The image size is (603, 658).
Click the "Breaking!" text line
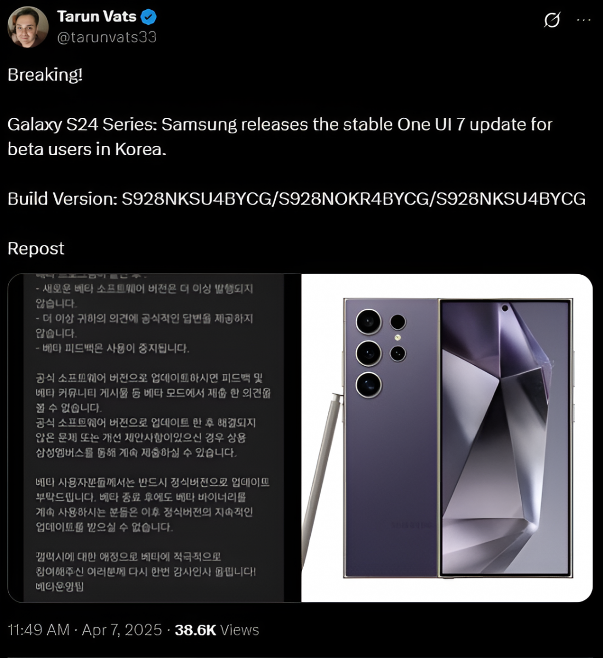tap(45, 75)
